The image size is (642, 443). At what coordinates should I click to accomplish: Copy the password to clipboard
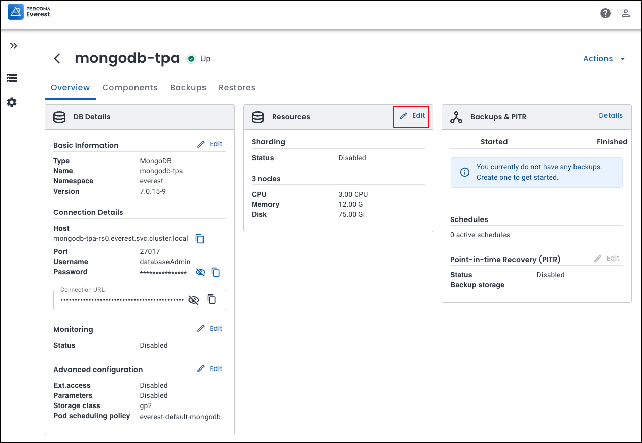pos(216,272)
